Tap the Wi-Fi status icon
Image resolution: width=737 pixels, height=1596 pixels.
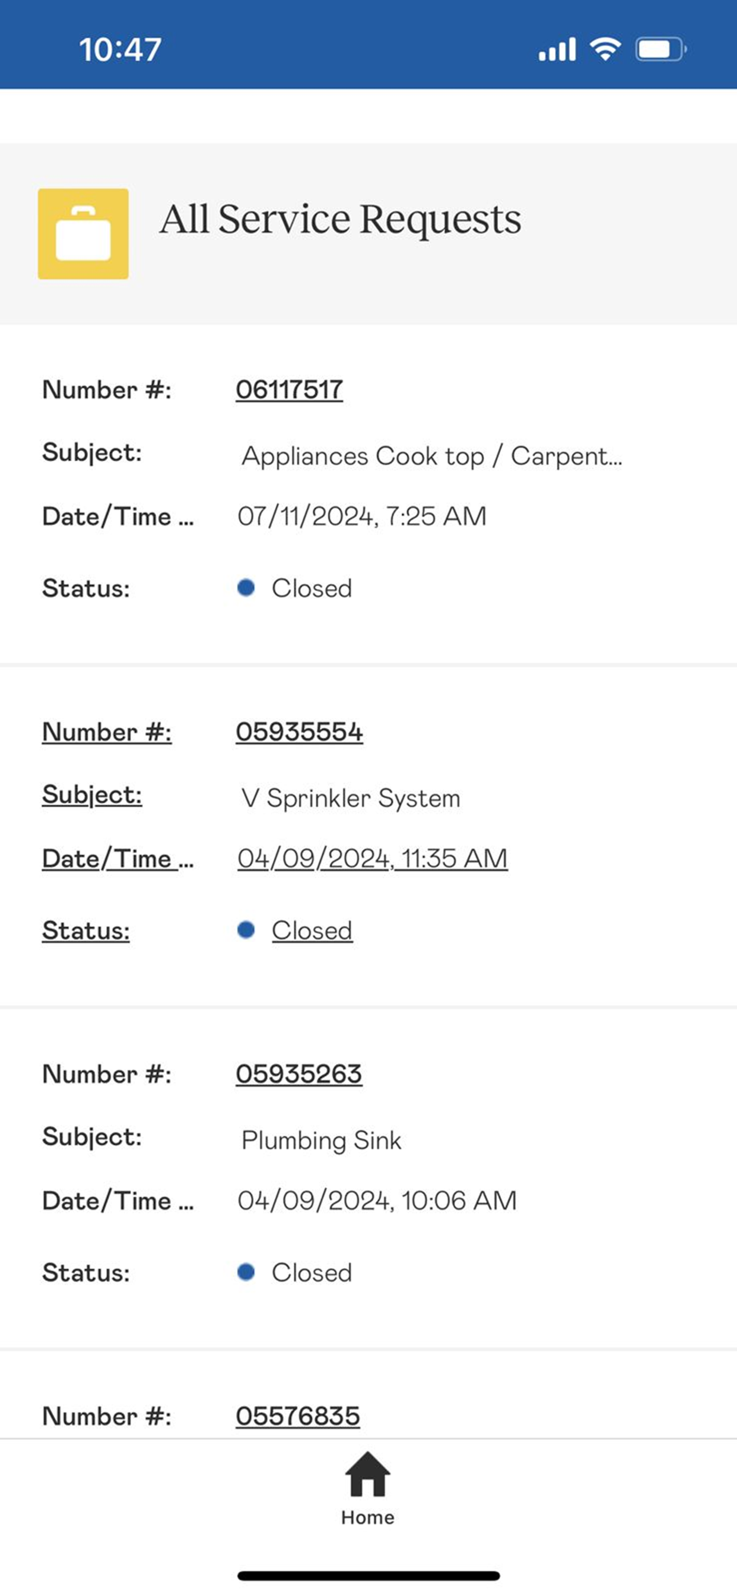click(605, 49)
